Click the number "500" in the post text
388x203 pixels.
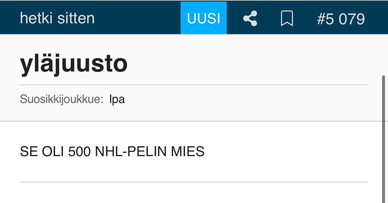click(x=80, y=152)
